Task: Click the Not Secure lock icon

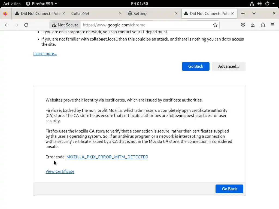Action: 54,25
